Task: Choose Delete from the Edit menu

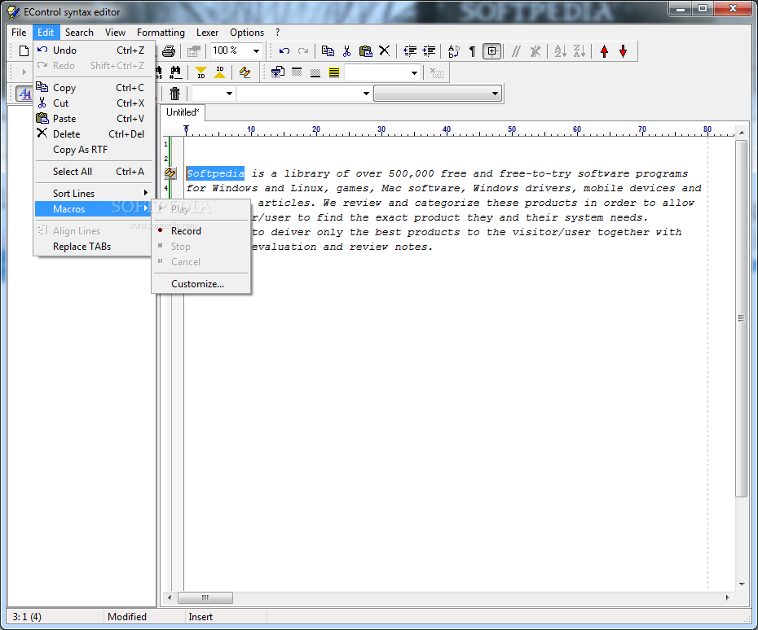Action: 93,134
